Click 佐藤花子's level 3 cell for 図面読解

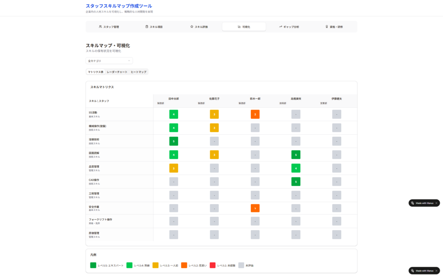pyautogui.click(x=214, y=155)
